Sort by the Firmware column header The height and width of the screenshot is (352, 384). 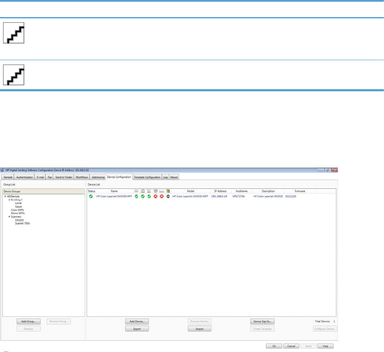(x=300, y=191)
